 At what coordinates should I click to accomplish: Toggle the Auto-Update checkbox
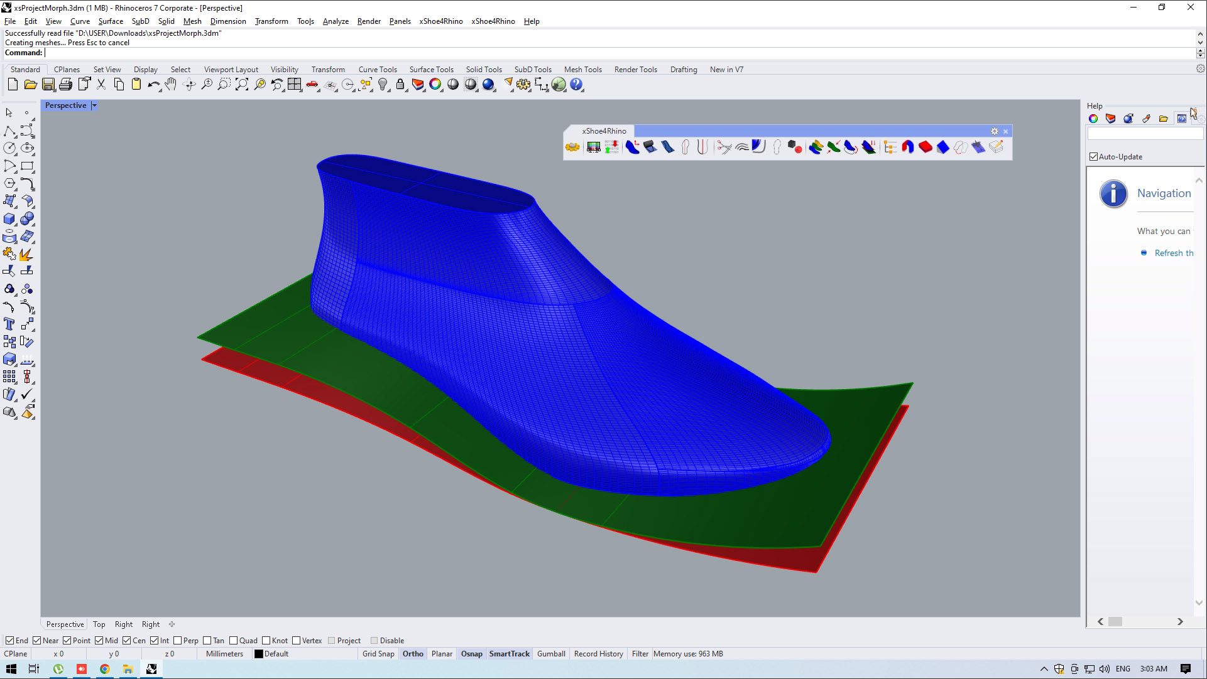(x=1094, y=157)
